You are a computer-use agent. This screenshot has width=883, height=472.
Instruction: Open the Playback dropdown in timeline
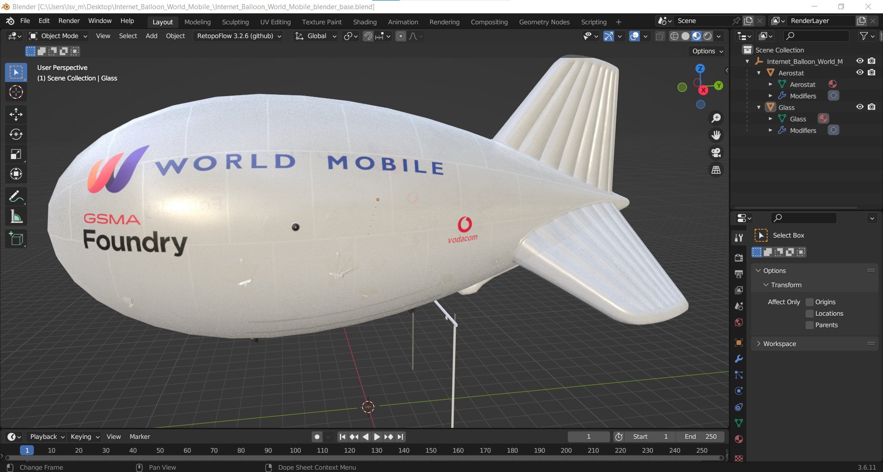point(47,437)
